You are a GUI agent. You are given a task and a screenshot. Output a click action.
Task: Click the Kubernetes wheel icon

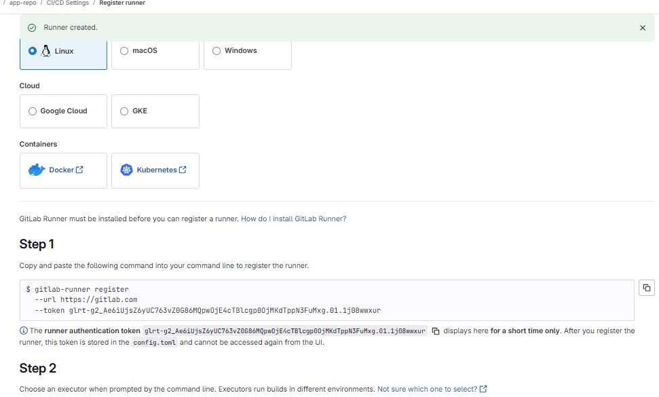[x=126, y=170]
